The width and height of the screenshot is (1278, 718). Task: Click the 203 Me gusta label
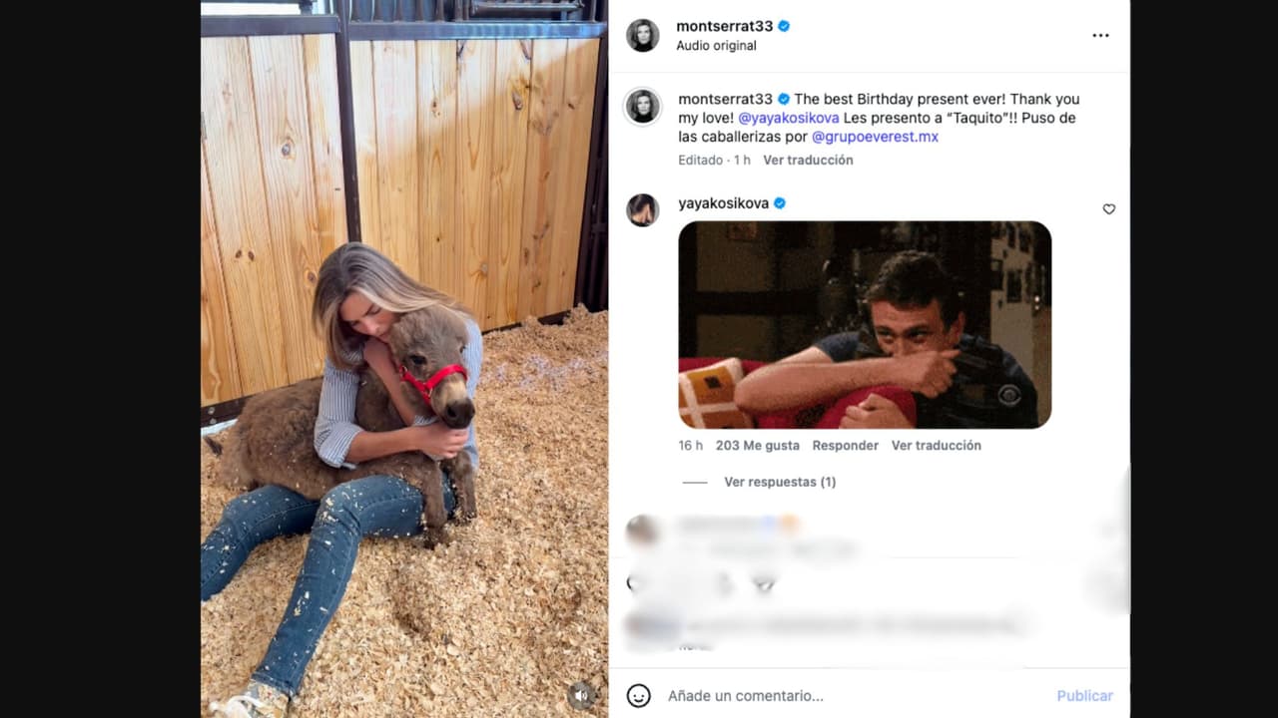click(x=757, y=445)
